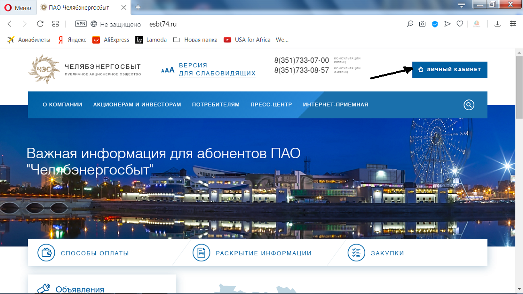Open the profile avatar dropdown
The image size is (523, 294).
pyautogui.click(x=477, y=24)
